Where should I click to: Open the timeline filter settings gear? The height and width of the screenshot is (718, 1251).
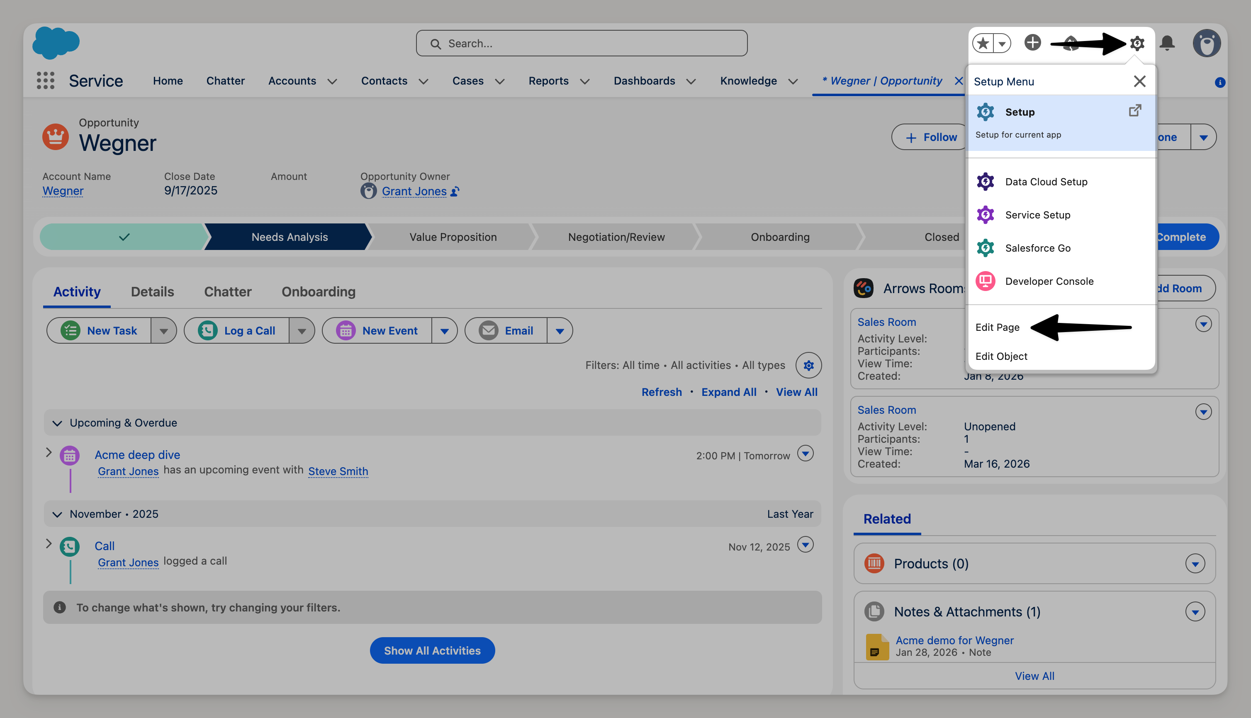[x=808, y=365]
